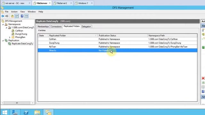Open the Window menu
The height and width of the screenshot is (115, 205).
pyautogui.click(x=32, y=12)
